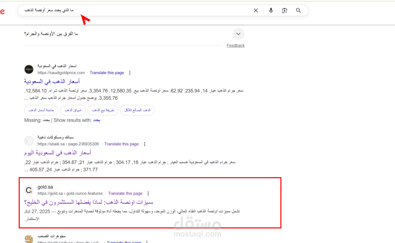The image size is (395, 243).
Task: Open more options for gold.sa result
Action: pyautogui.click(x=148, y=193)
